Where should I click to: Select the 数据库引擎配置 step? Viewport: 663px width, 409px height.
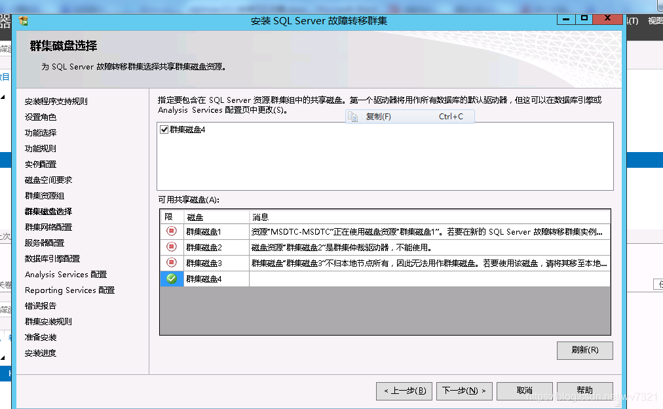point(52,258)
